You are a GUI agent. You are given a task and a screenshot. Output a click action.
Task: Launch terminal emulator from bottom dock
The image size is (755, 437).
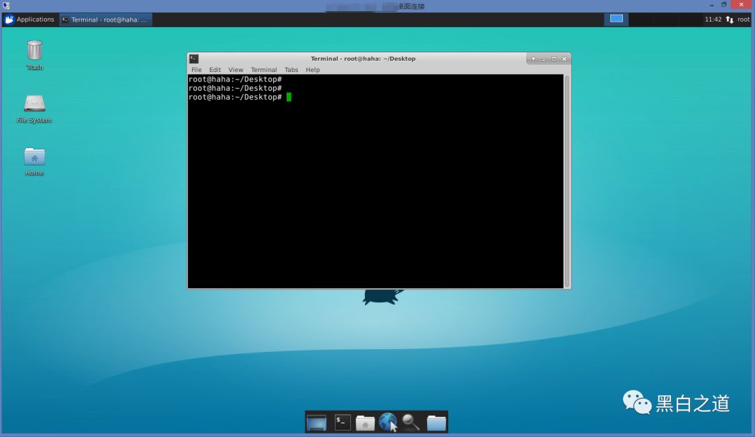(x=342, y=422)
